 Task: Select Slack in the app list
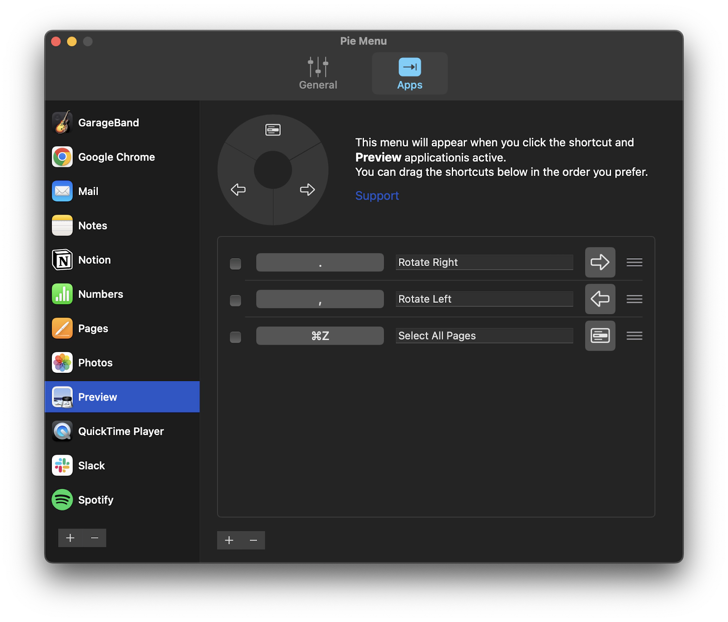click(x=122, y=466)
